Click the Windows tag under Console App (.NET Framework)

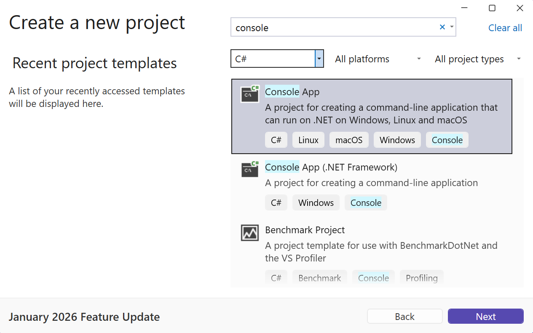tap(316, 202)
